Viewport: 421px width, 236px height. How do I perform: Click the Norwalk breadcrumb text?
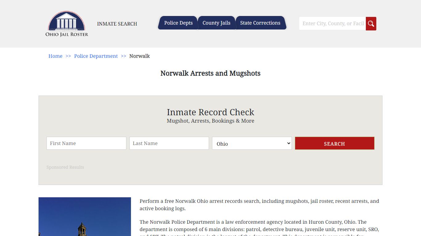[140, 56]
